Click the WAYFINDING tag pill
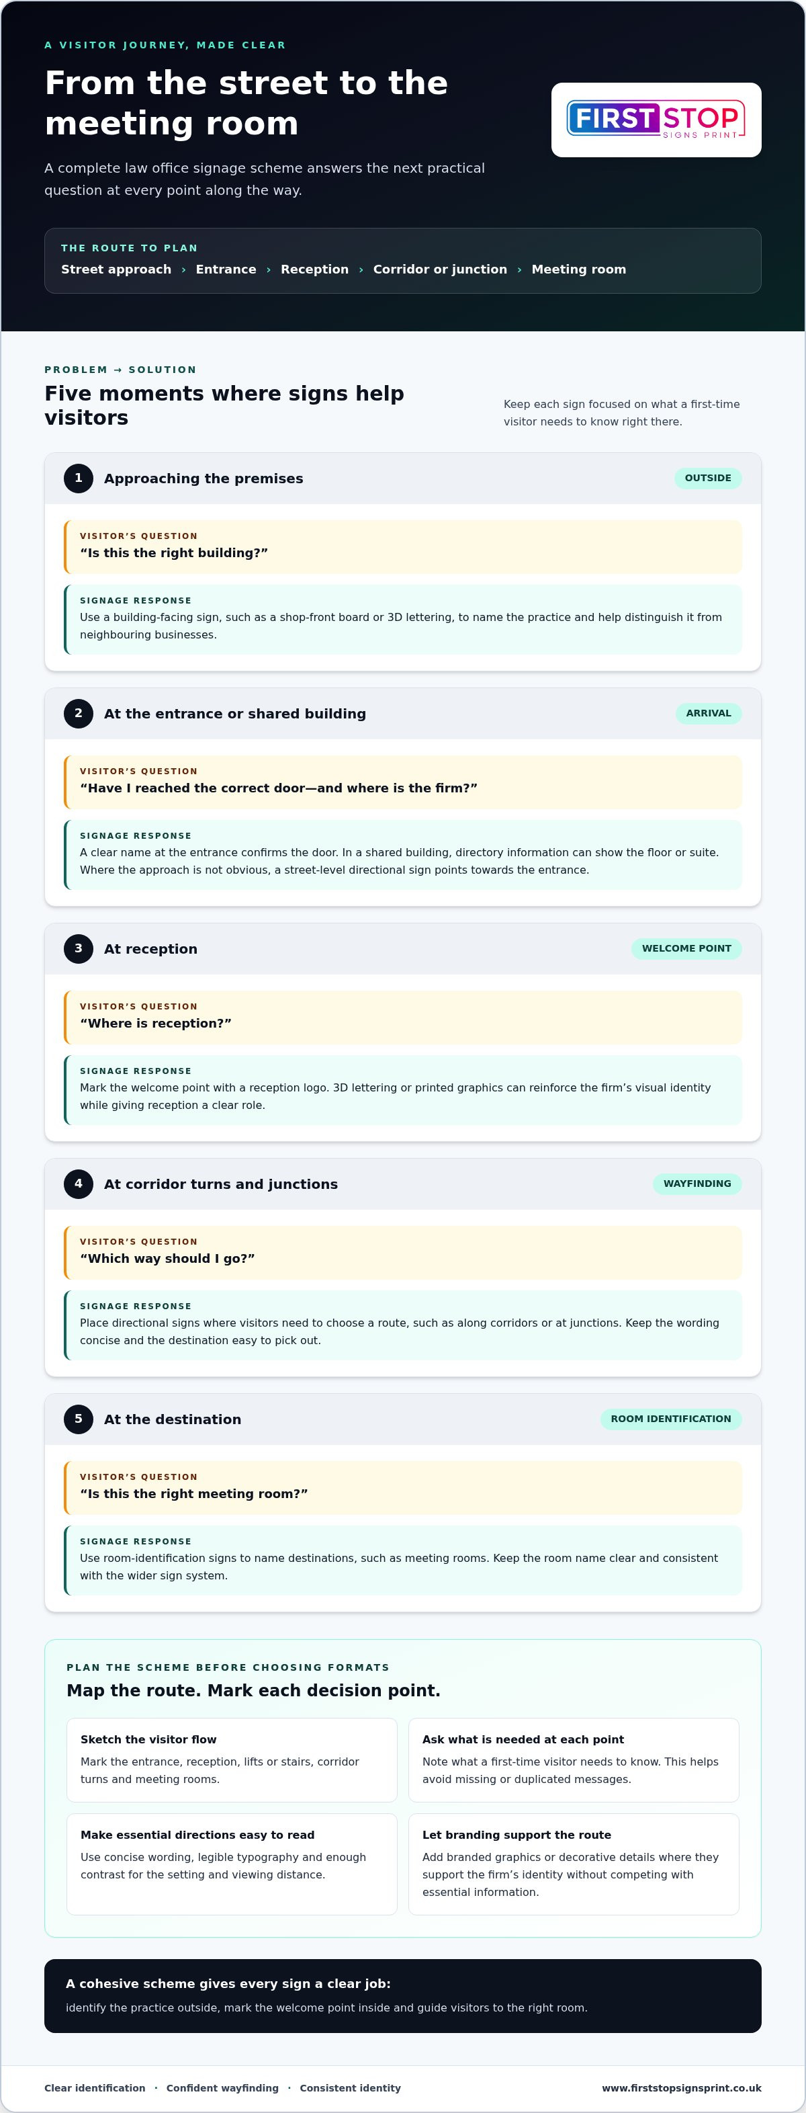 [697, 1184]
